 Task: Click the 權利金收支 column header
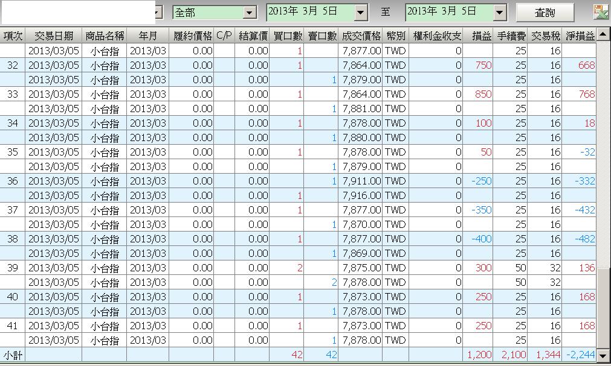point(436,36)
